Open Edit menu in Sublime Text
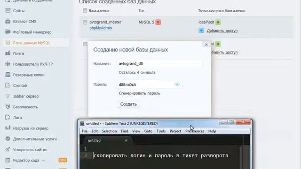The width and height of the screenshot is (301, 169). click(95, 131)
